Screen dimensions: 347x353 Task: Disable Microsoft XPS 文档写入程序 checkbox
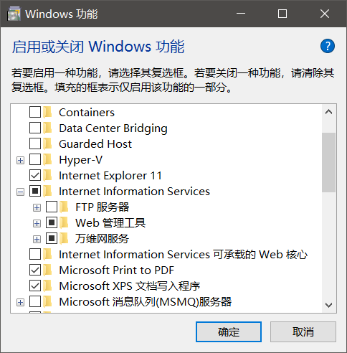click(35, 286)
